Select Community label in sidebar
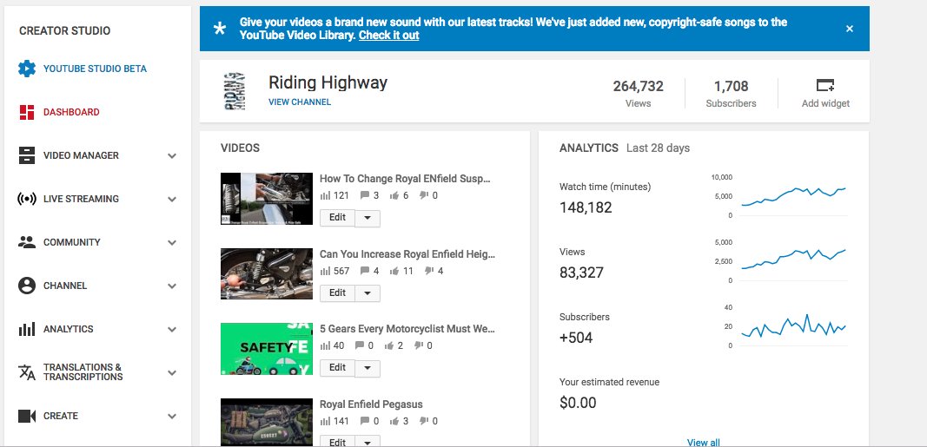927x447 pixels. (x=71, y=242)
